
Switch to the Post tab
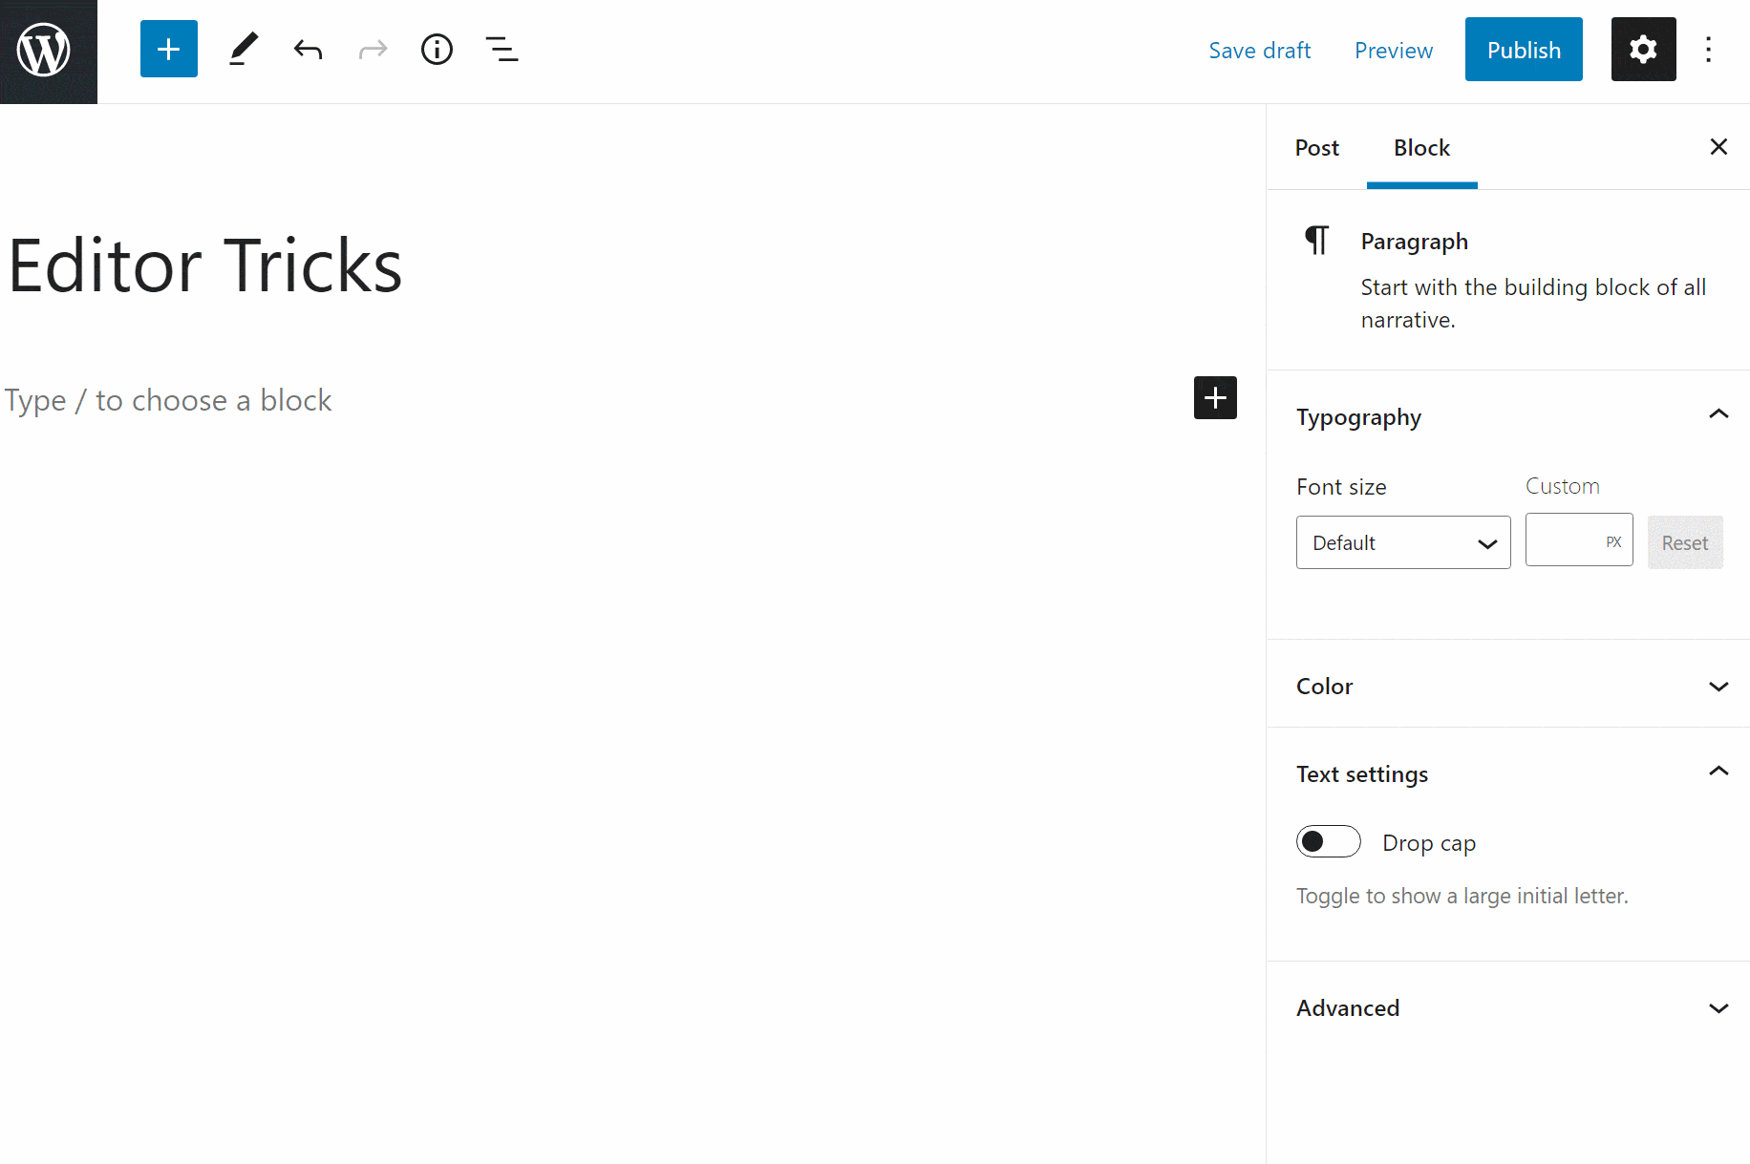pos(1316,148)
